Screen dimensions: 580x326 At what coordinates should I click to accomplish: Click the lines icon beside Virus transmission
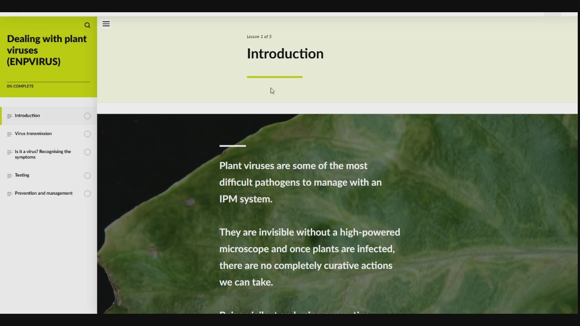[x=10, y=134]
